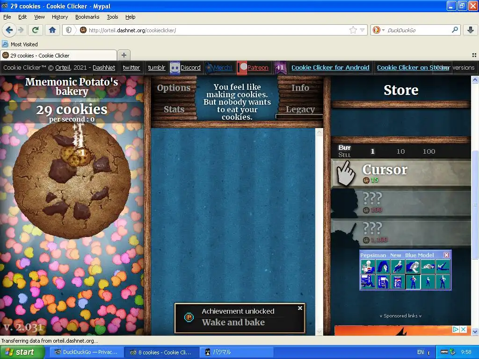This screenshot has width=479, height=359.
Task: Select the '29 cookies - Cookie Clicker' tab
Action: pyautogui.click(x=58, y=55)
